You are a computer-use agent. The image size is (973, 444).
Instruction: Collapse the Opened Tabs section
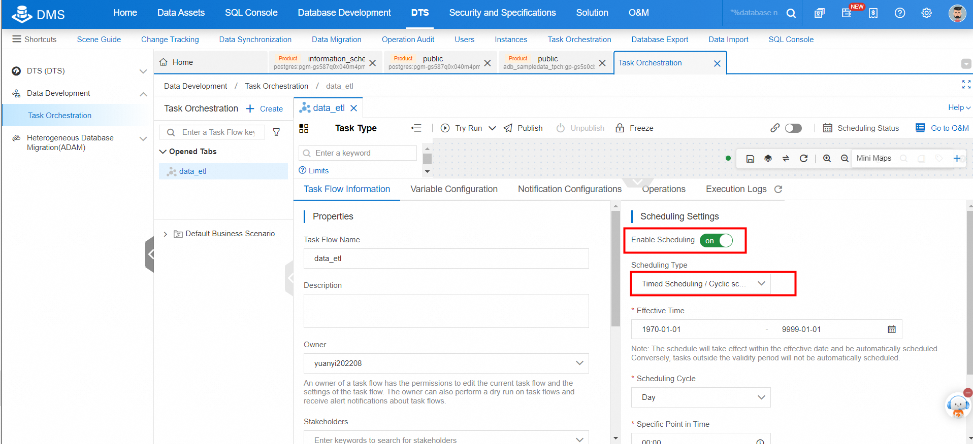163,152
